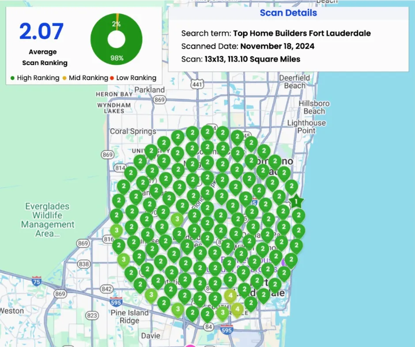Click the lone rank 3 pin surrounded by rank 2 pins
The image size is (415, 347).
point(177,220)
